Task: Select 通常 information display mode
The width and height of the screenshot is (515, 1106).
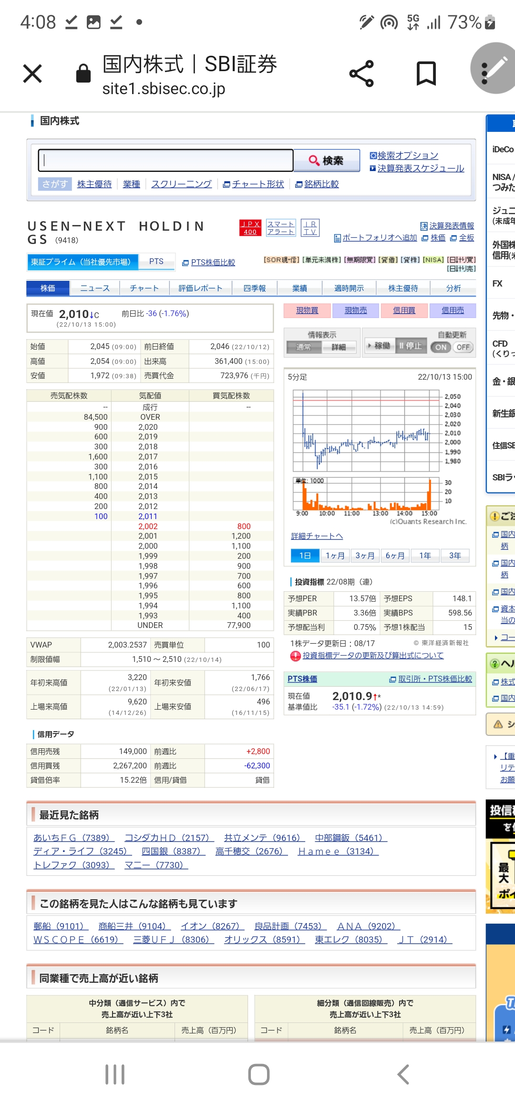Action: [x=303, y=347]
